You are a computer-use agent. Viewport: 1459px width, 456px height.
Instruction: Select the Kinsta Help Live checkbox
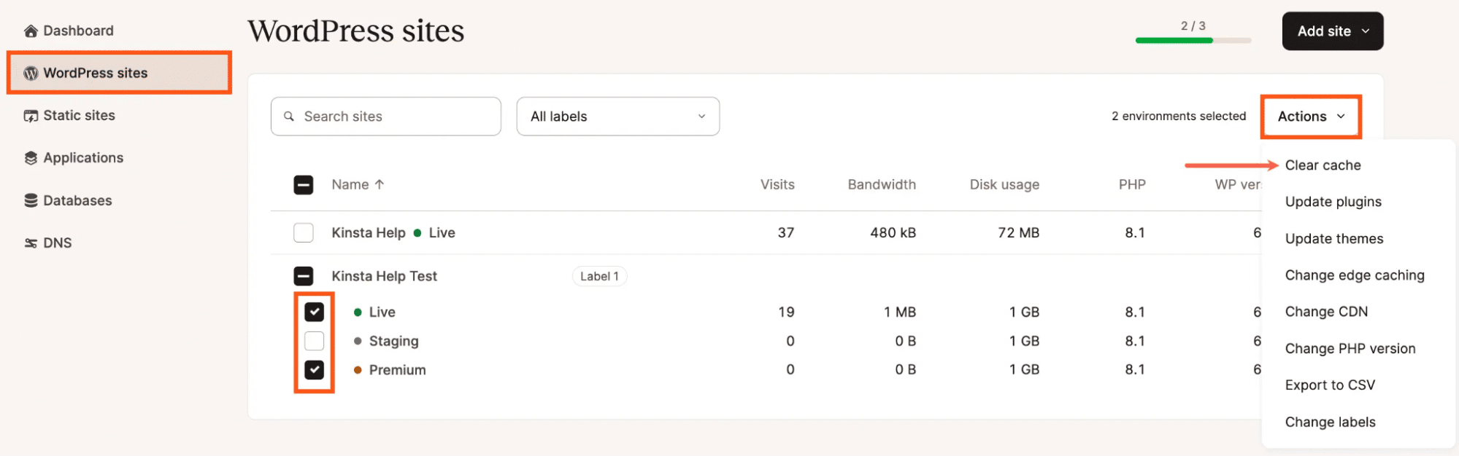tap(304, 232)
